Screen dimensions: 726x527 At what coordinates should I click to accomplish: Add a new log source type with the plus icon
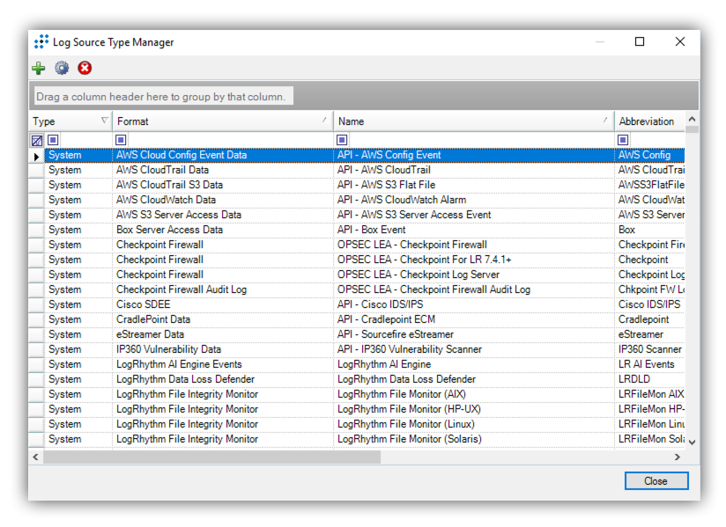coord(39,68)
